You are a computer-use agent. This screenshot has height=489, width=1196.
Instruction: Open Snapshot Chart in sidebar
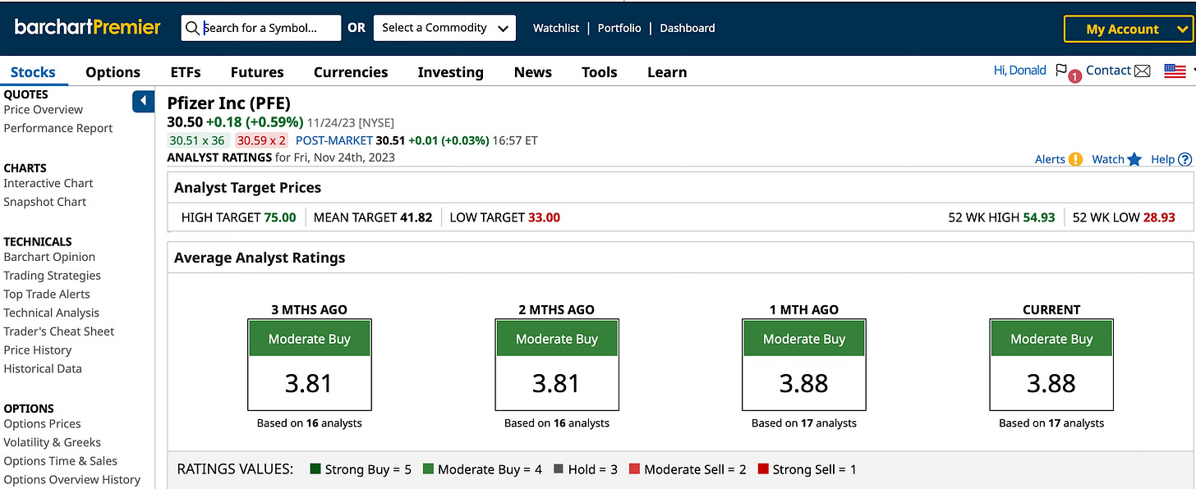coord(45,202)
